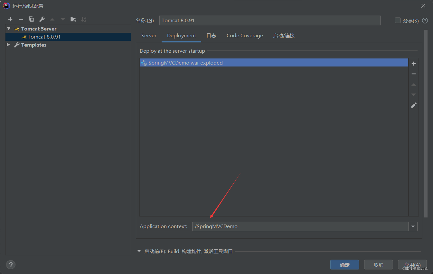Select the Templates tree item label
Screen dimensions: 433x274
click(34, 45)
